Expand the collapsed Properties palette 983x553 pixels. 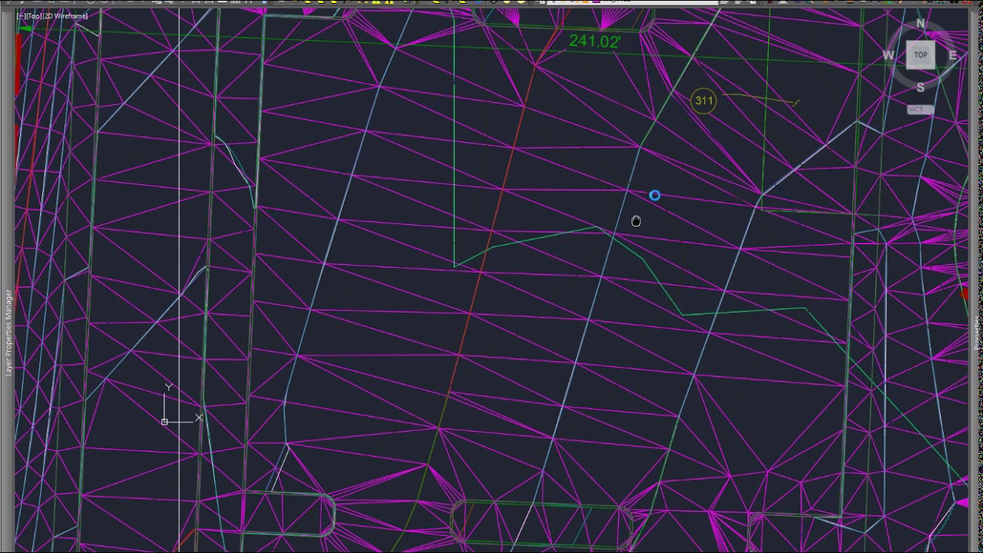tap(978, 332)
